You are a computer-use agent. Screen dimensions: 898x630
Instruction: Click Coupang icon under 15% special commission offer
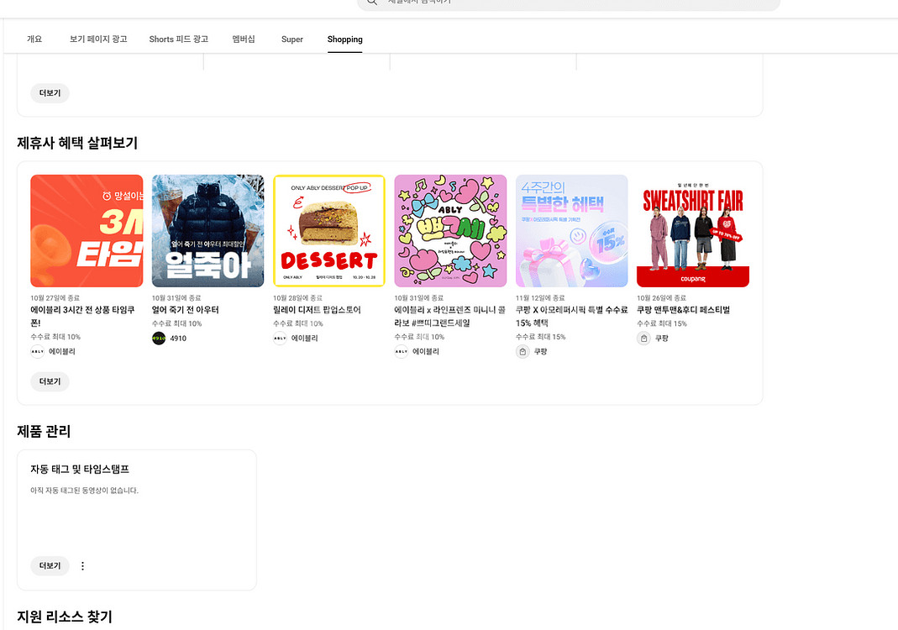pyautogui.click(x=523, y=352)
